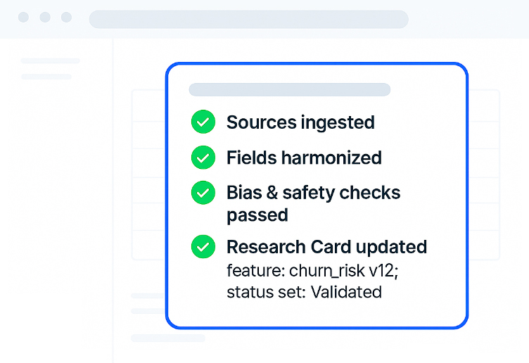This screenshot has width=529, height=363.
Task: Select the first sidebar placeholder item
Action: click(50, 61)
